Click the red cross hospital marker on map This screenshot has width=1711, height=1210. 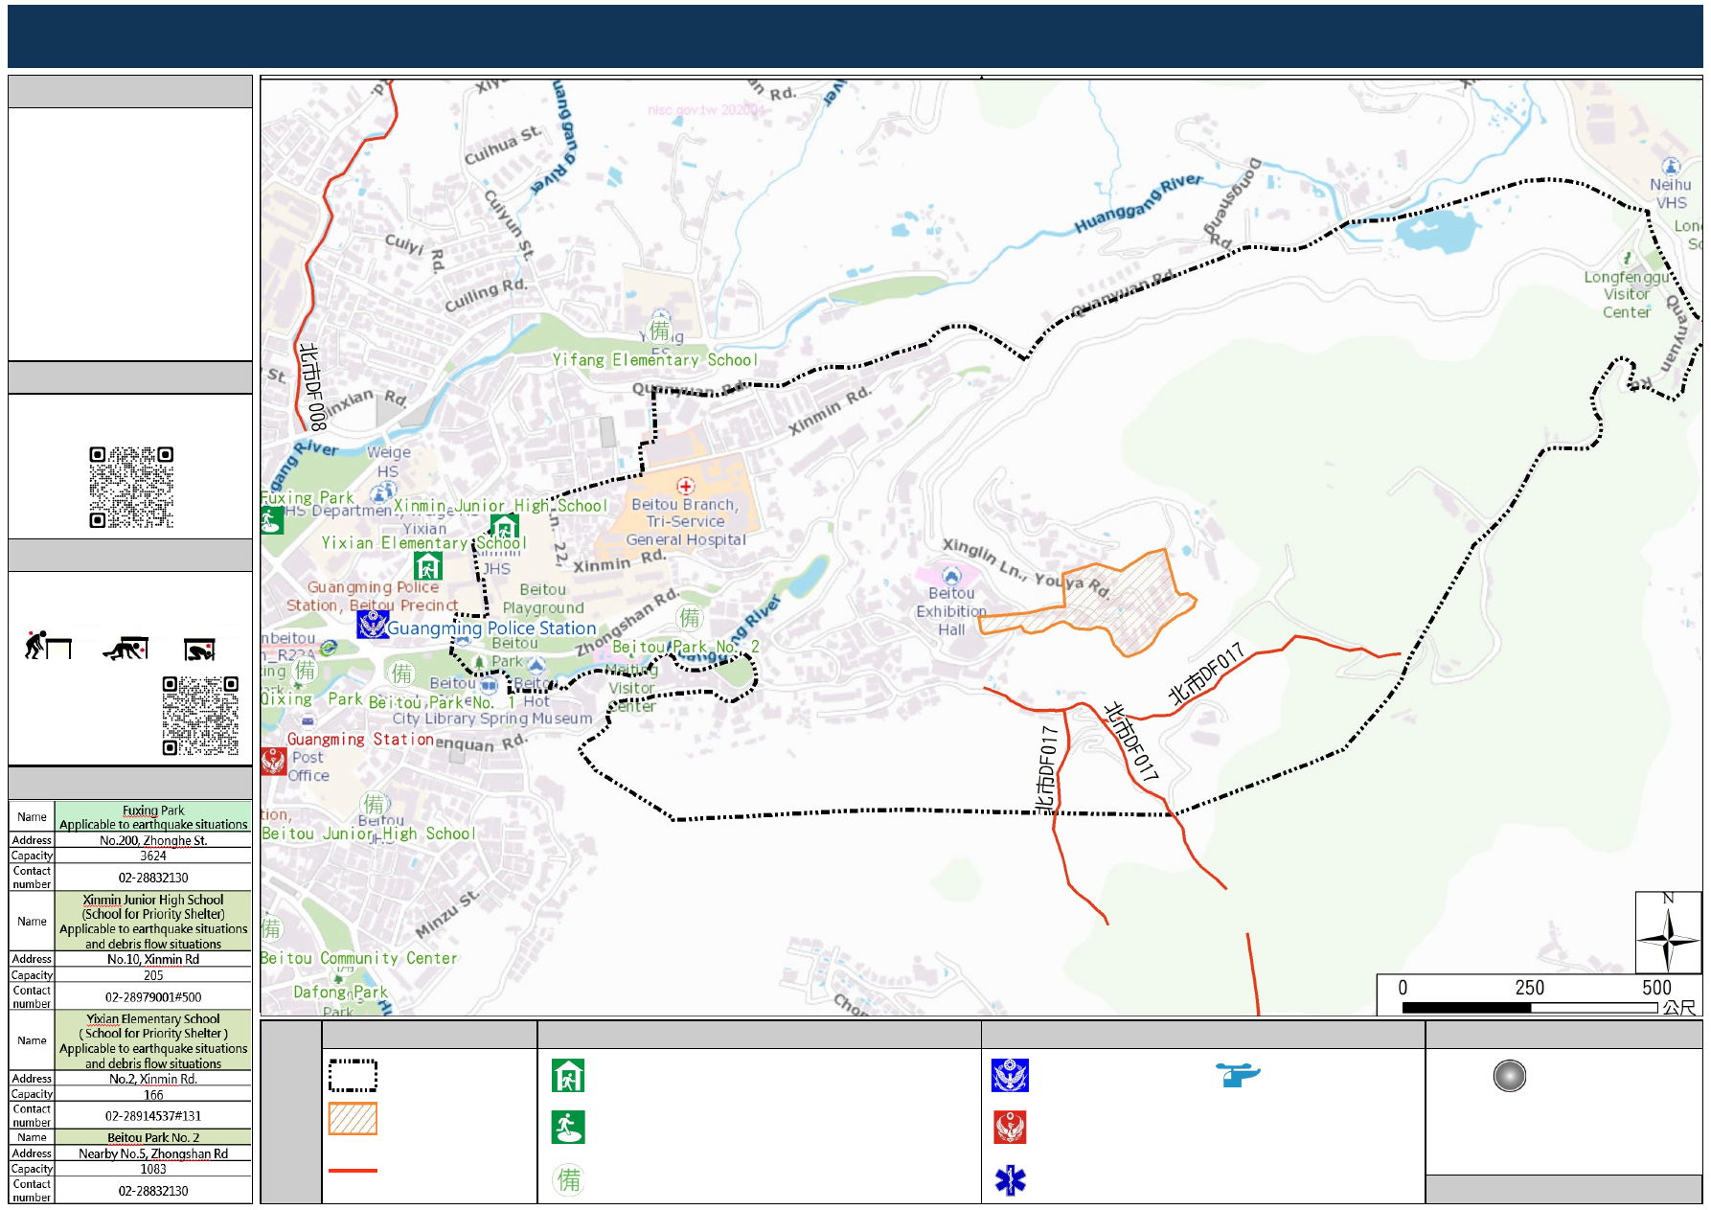tap(685, 486)
